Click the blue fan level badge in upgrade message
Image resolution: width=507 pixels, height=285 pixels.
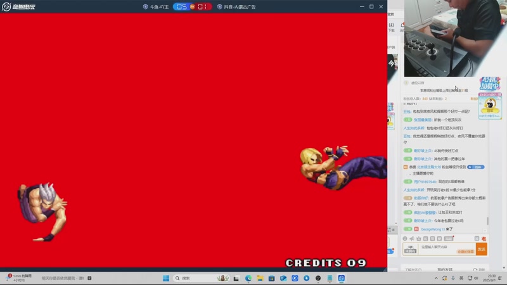pyautogui.click(x=476, y=167)
